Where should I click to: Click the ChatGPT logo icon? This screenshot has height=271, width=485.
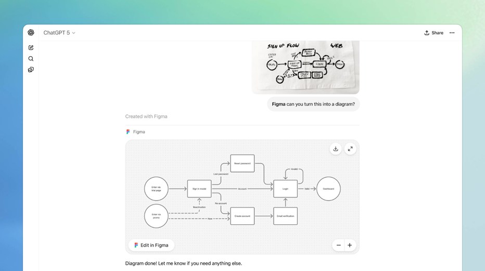coord(31,32)
